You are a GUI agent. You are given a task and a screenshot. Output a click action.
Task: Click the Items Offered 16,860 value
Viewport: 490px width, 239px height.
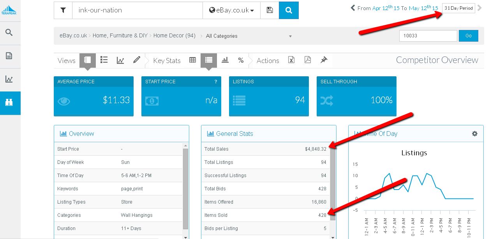[x=318, y=202]
